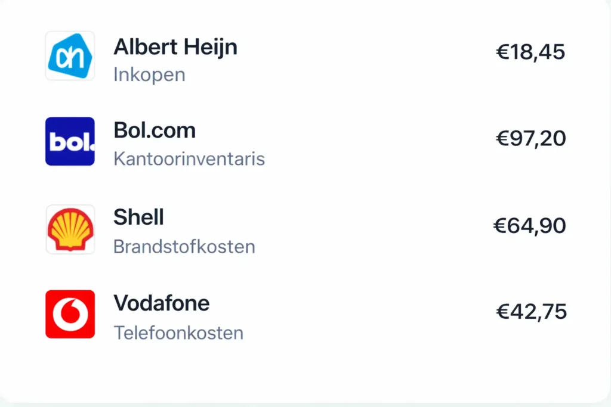Click the red Vodafone logo icon
The height and width of the screenshot is (407, 611).
tap(70, 314)
